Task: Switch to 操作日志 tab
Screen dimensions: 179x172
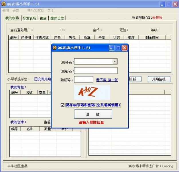Action: coord(57,18)
